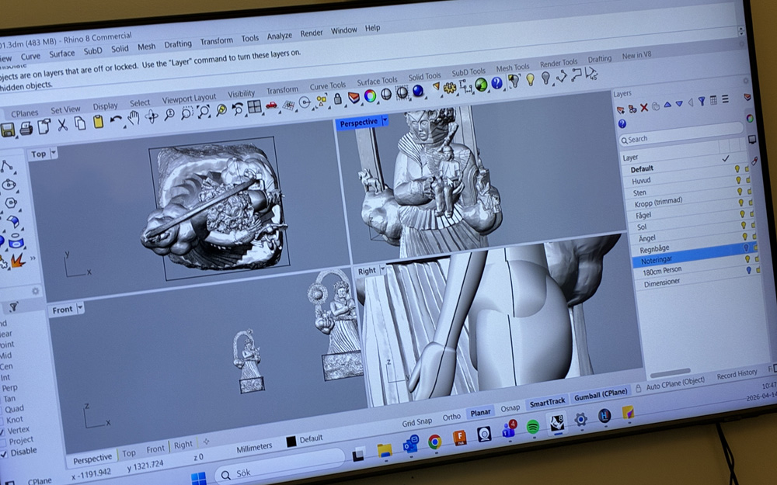This screenshot has width=777, height=485.
Task: Switch to the Mesh Tools toolbar tab
Action: tap(513, 68)
